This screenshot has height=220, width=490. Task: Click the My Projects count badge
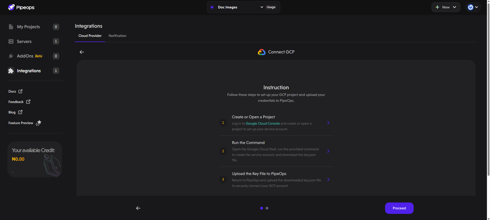[x=56, y=27]
